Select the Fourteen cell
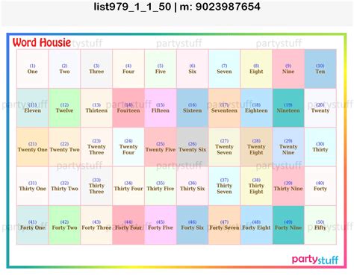Screen dimensions: 354x276 tap(128, 108)
